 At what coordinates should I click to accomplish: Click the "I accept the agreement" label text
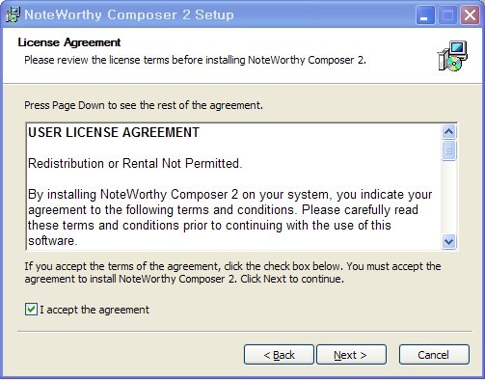94,310
